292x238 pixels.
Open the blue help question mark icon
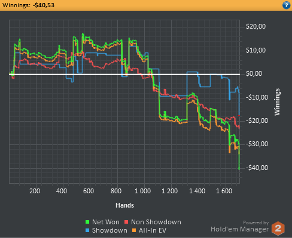[286, 5]
